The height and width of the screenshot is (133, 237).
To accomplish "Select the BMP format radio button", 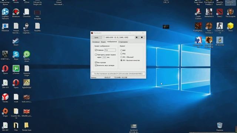I will click(121, 50).
